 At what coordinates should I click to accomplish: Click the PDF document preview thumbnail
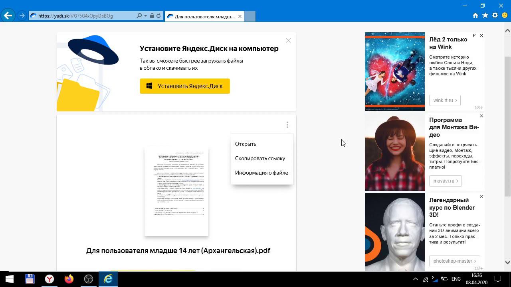(x=176, y=191)
